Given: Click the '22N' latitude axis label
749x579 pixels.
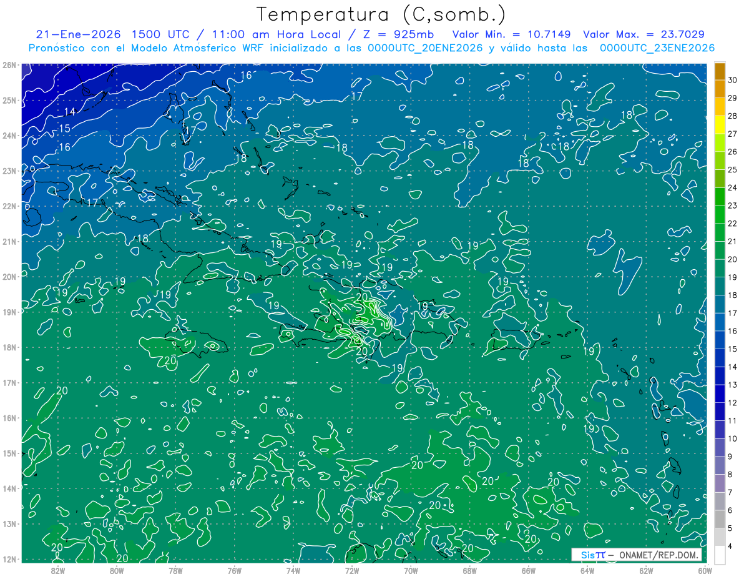Looking at the screenshot, I should coord(9,206).
